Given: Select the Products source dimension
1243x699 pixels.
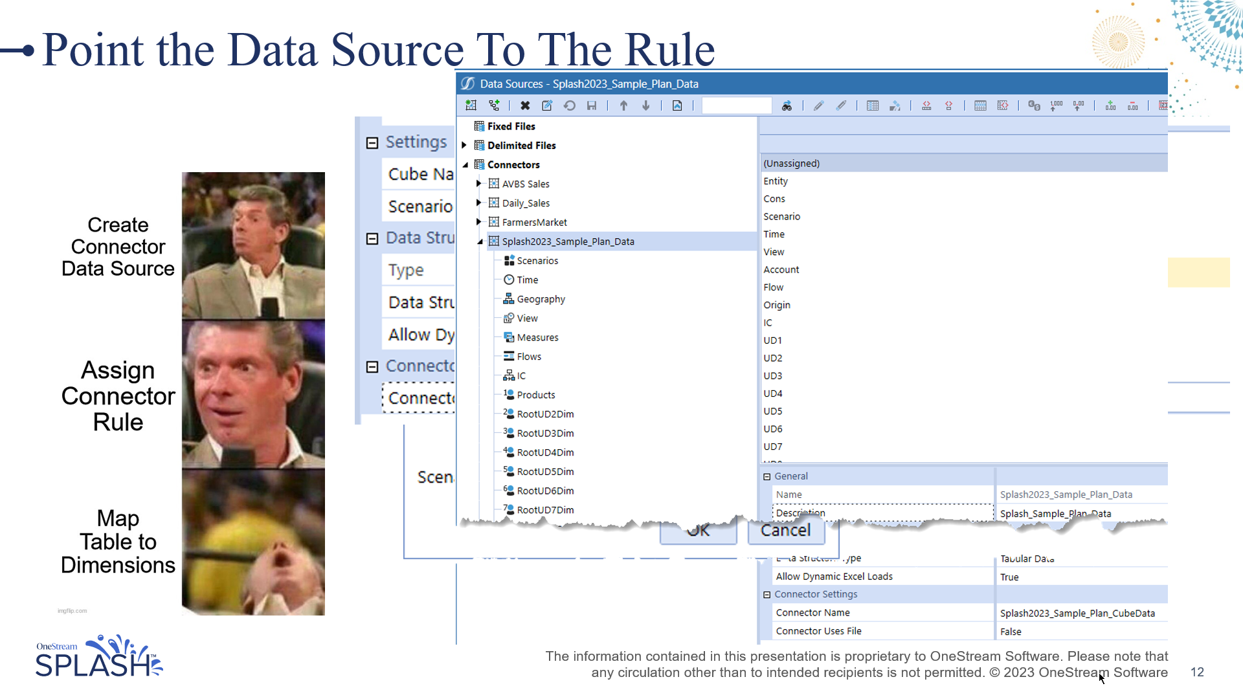Looking at the screenshot, I should tap(535, 395).
